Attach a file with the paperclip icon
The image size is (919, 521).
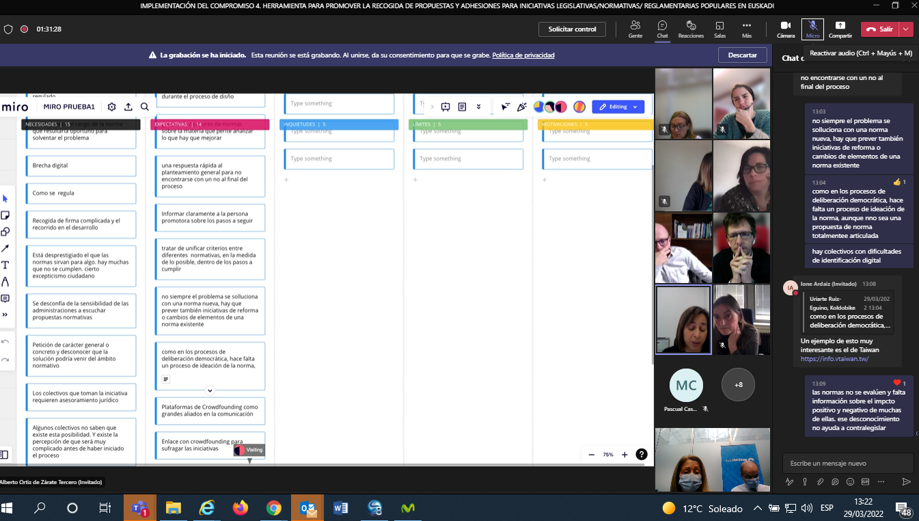(820, 481)
